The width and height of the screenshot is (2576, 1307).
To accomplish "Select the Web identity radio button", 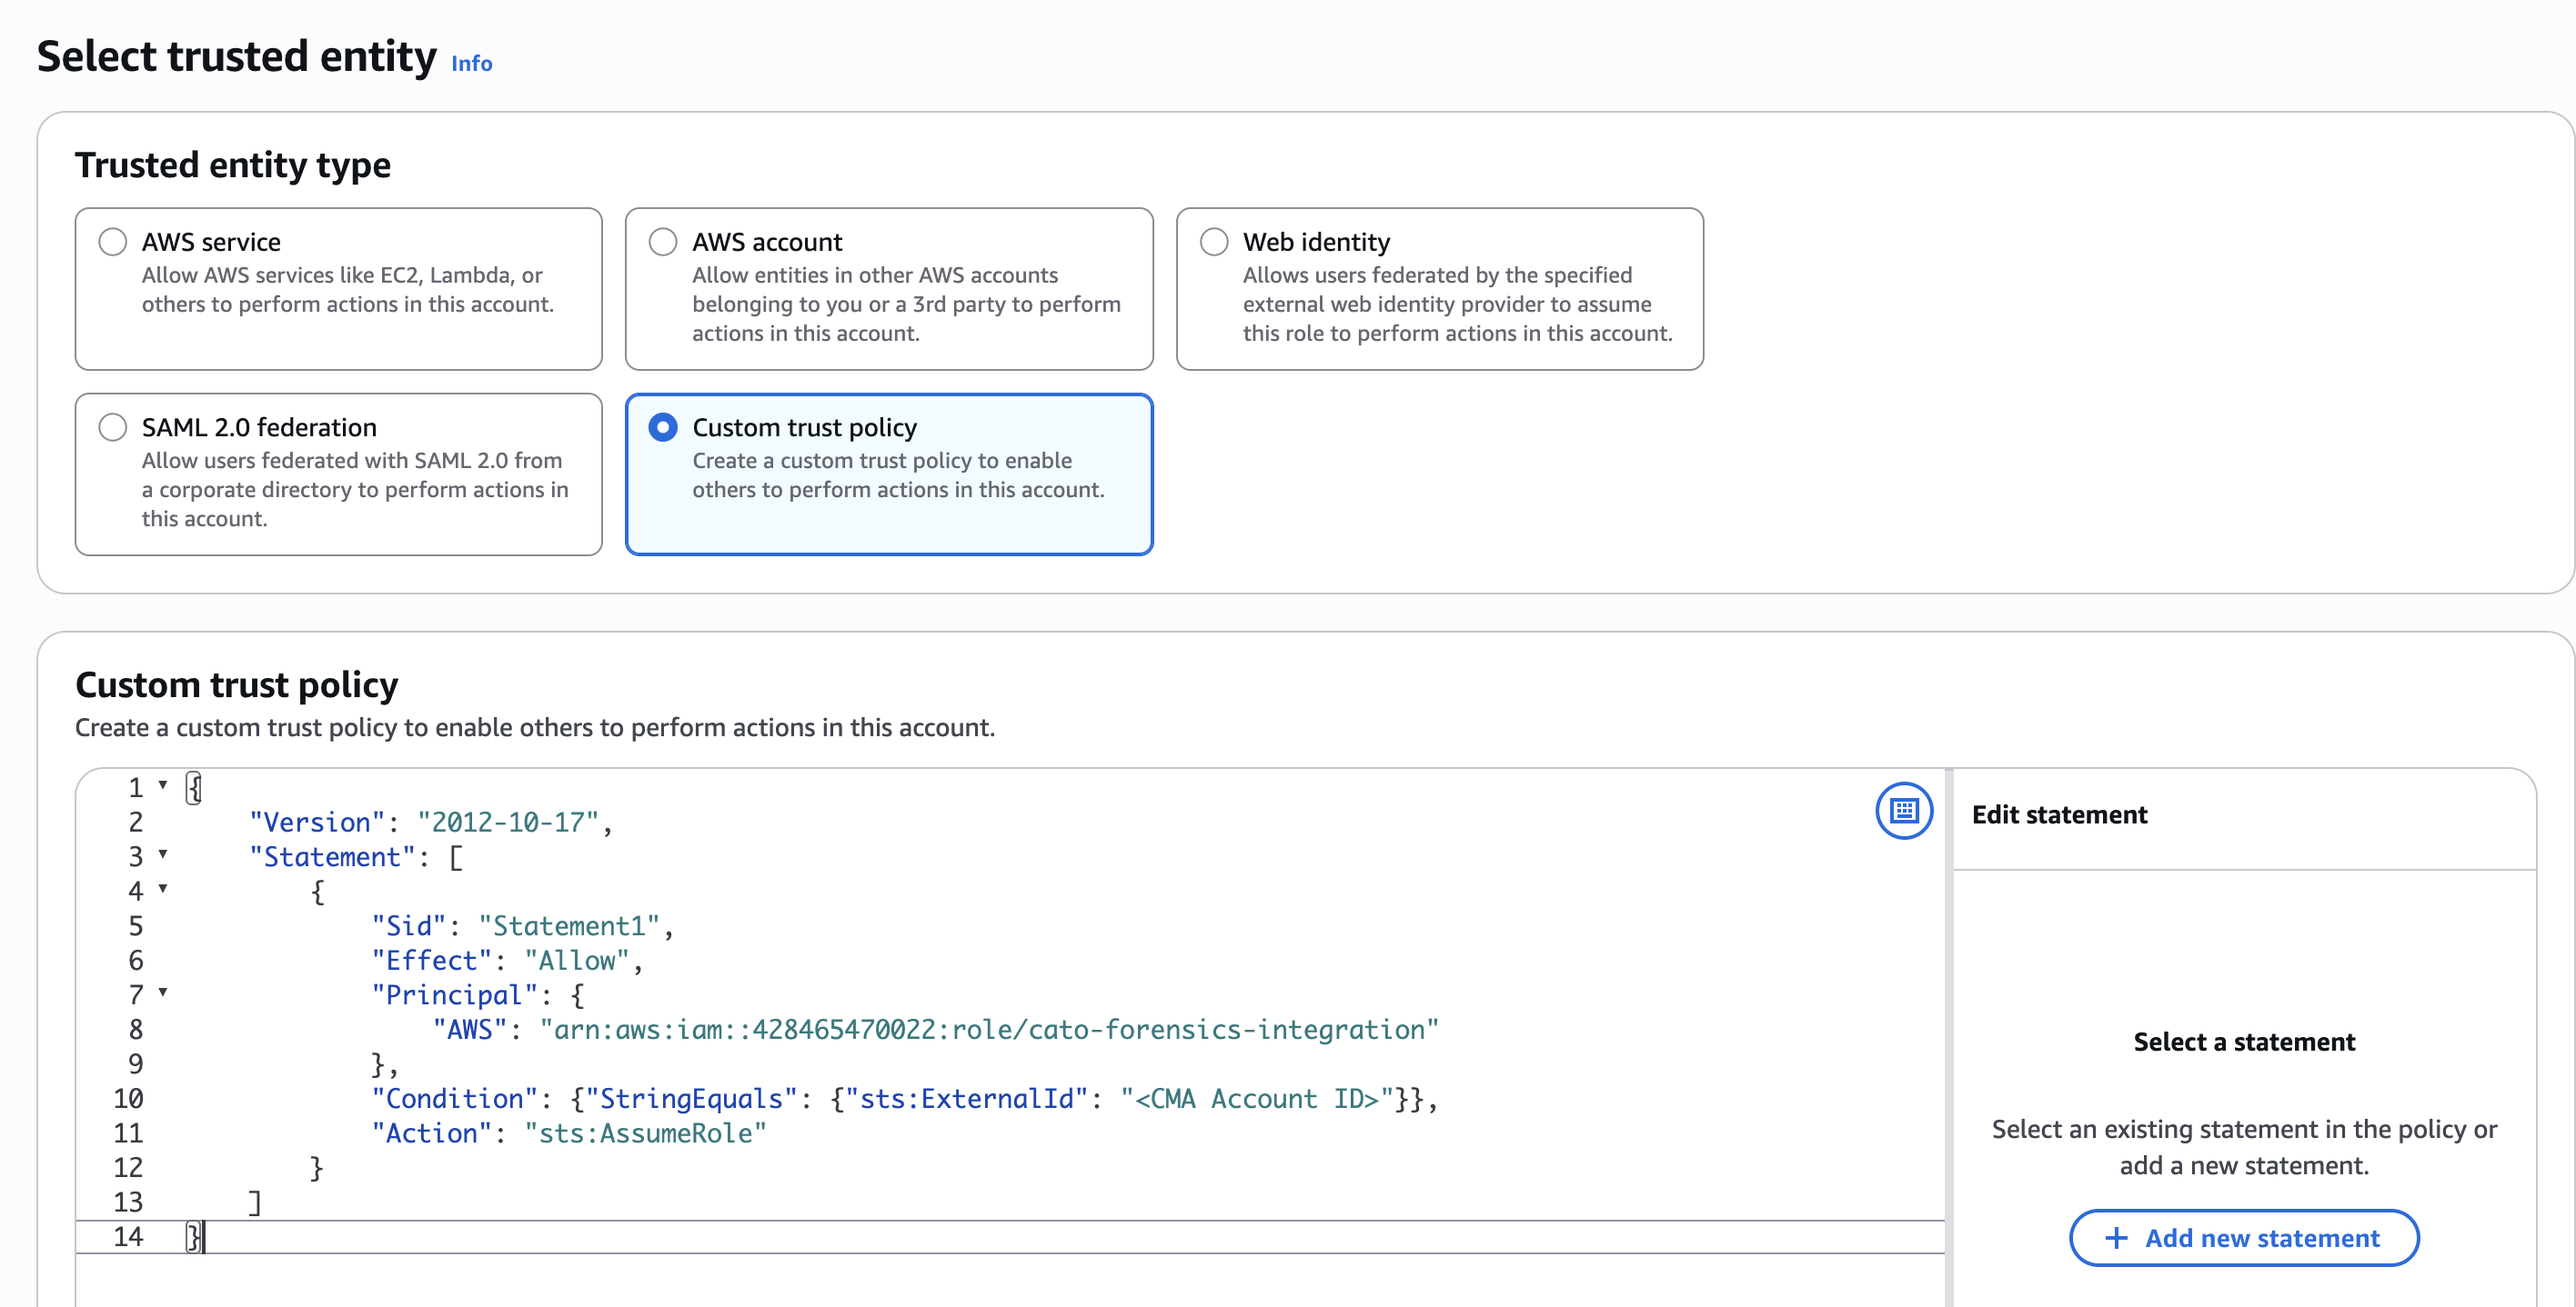I will coord(1214,242).
